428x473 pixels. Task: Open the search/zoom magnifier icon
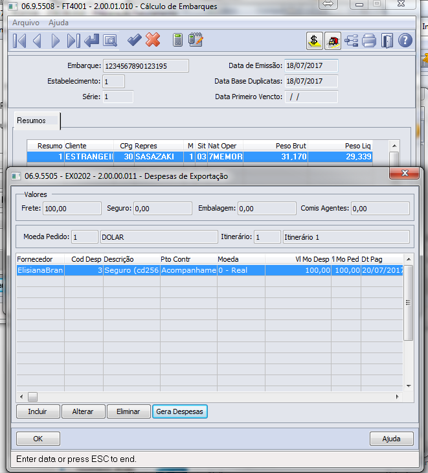[110, 40]
